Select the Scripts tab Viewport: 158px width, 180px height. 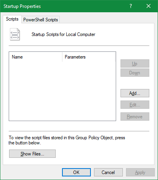[x=12, y=19]
